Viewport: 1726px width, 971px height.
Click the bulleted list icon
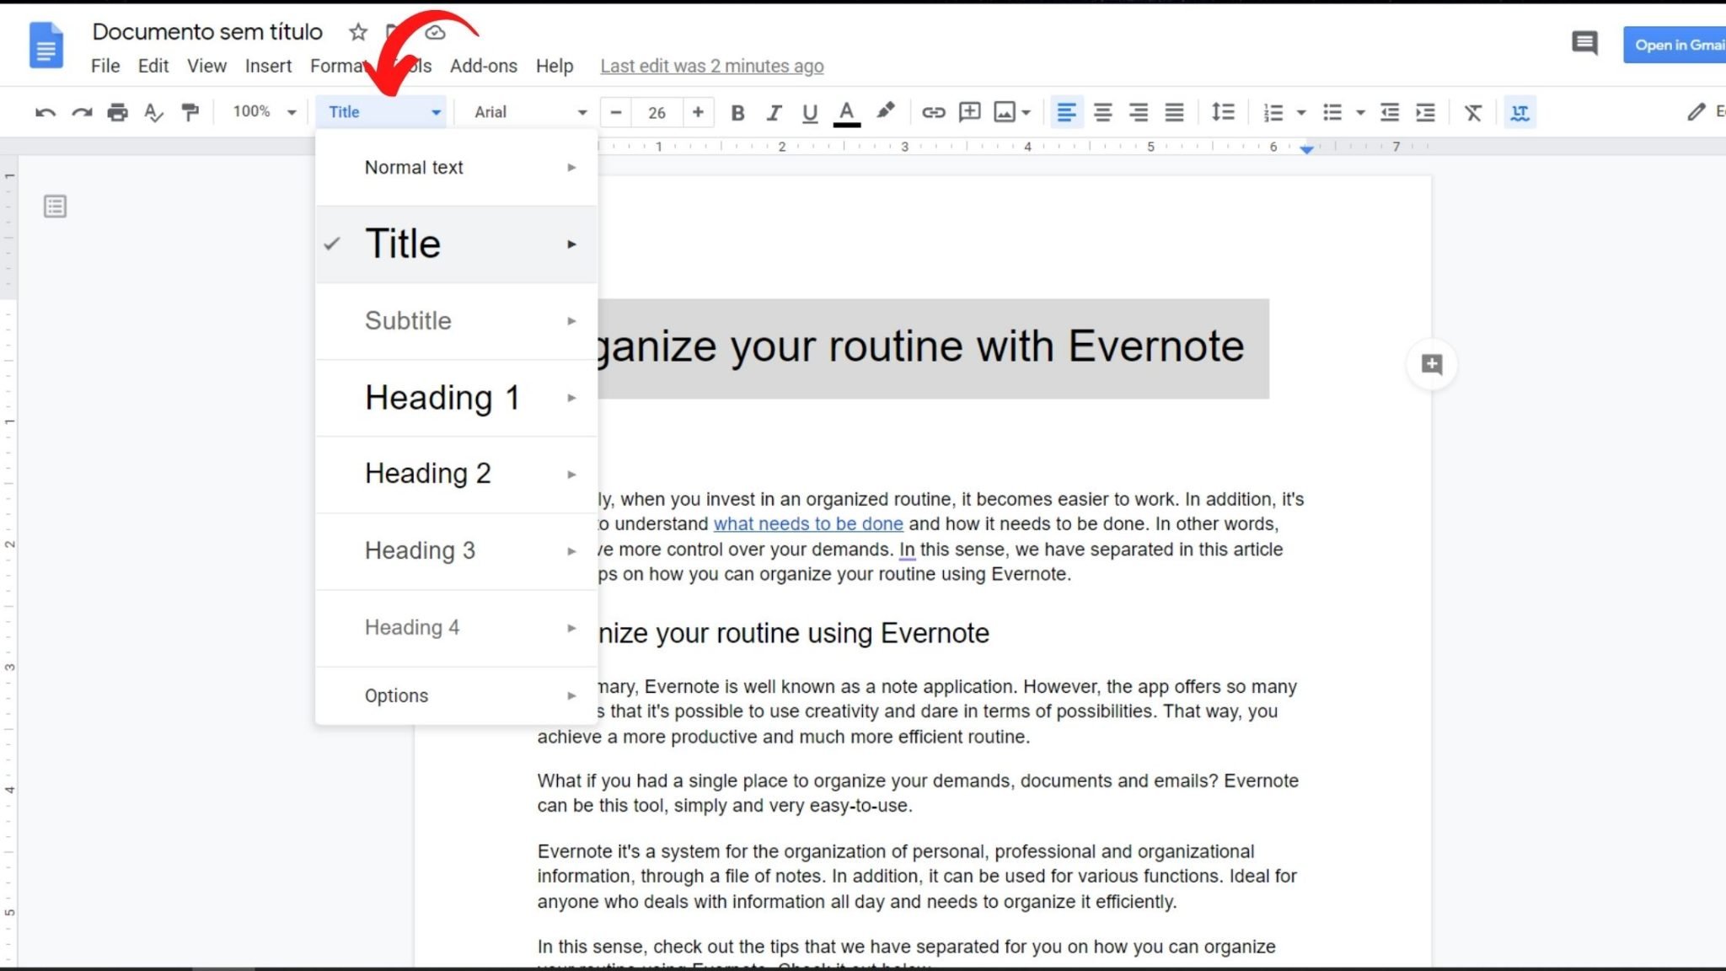[x=1332, y=112]
